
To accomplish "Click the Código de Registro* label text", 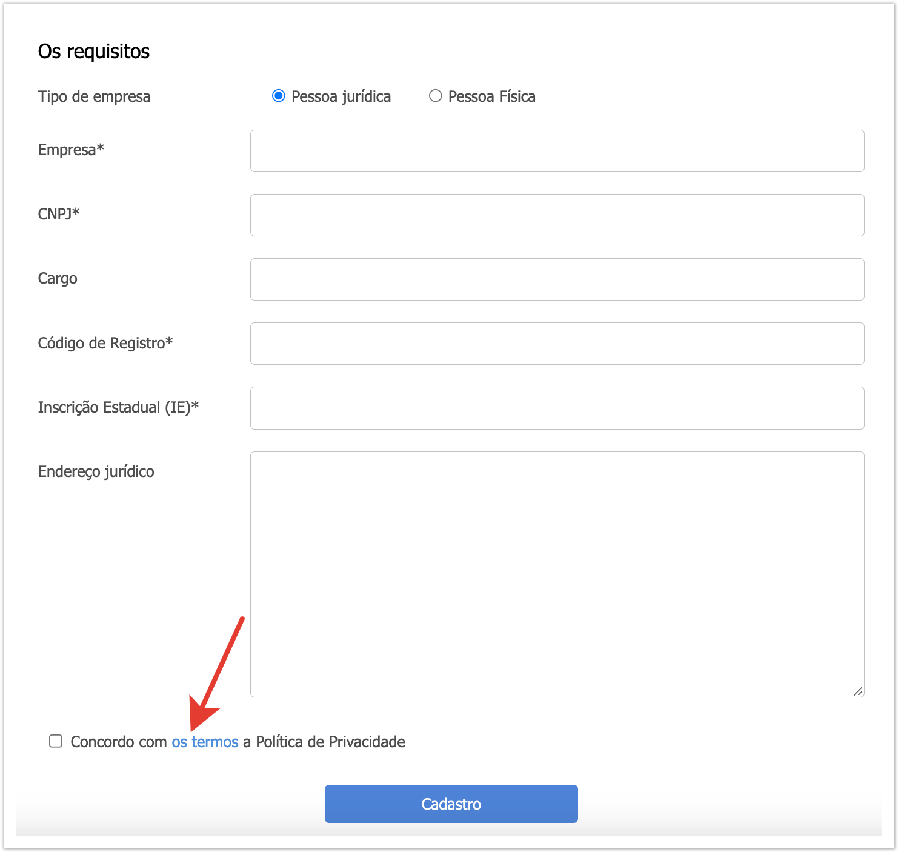I will coord(105,343).
